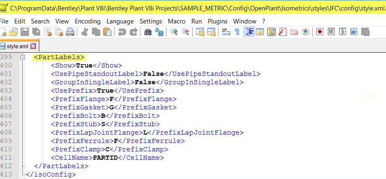Click the Save recorded macro icon
The height and width of the screenshot is (179, 386).
pyautogui.click(x=365, y=32)
